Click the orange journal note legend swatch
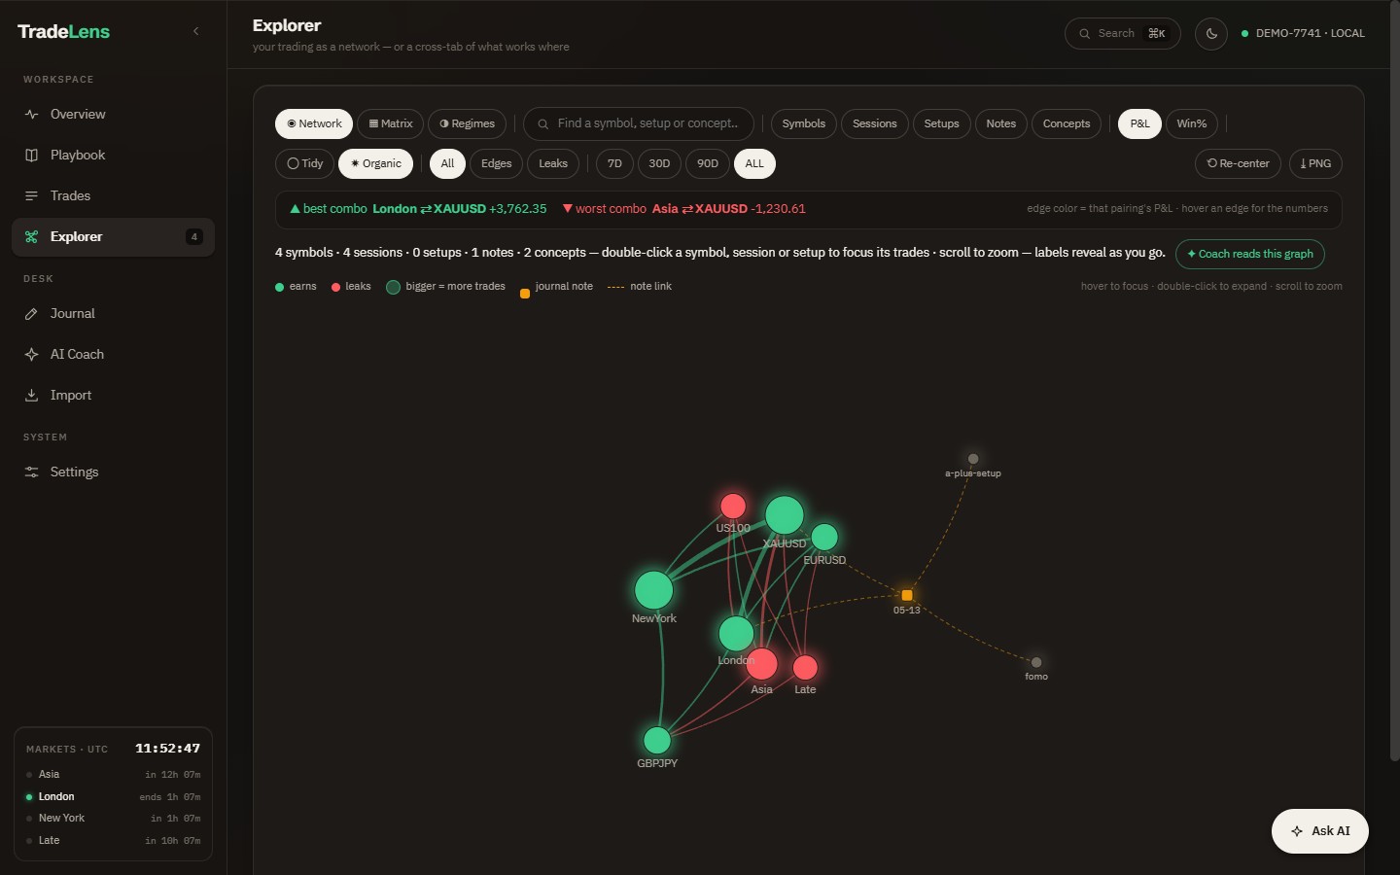1400x875 pixels. pos(525,293)
